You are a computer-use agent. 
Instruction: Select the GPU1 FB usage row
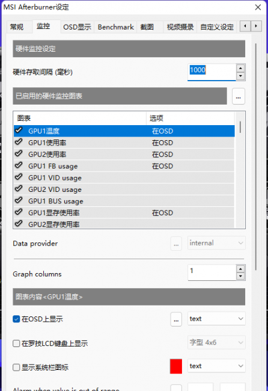(x=124, y=166)
